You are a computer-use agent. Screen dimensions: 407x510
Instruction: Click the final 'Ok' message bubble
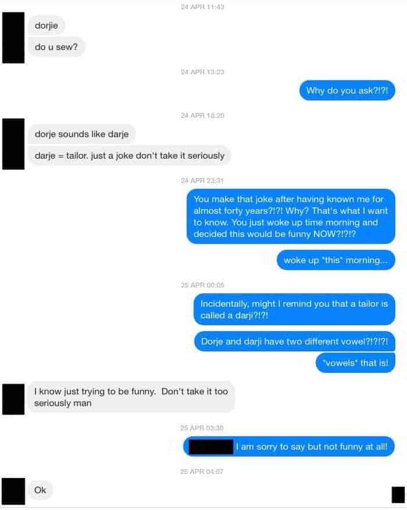pyautogui.click(x=40, y=490)
